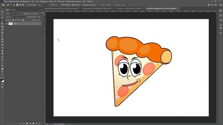Select the Spot Healing Brush tool
This screenshot has height=125, width=223.
pos(2,33)
